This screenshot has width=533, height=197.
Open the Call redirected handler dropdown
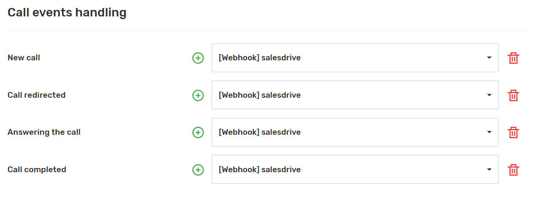tap(355, 95)
